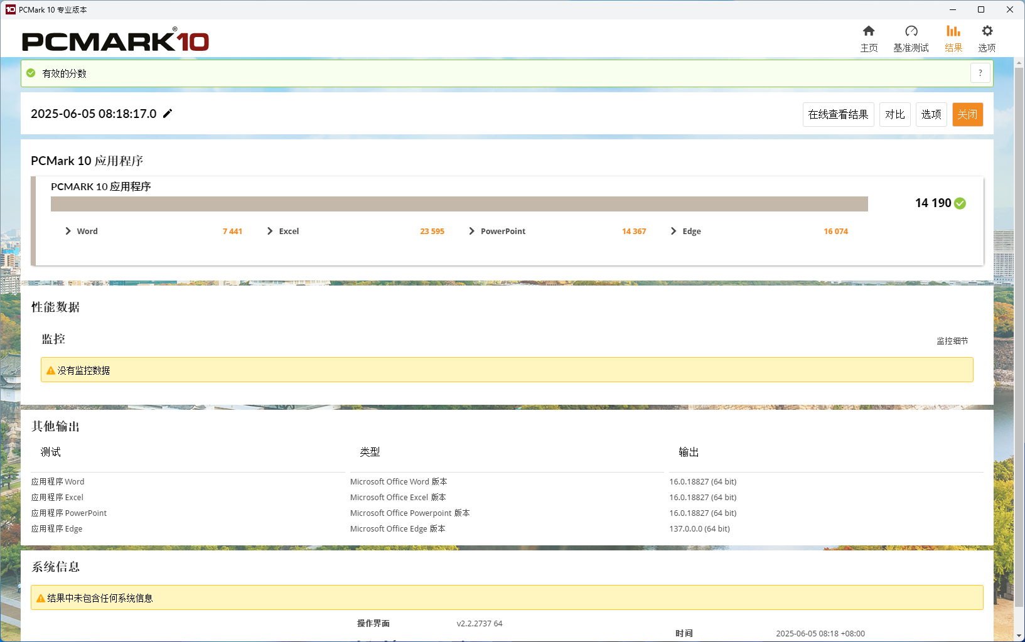
Task: Click the 操作界面 version v2.2.2737 64
Action: tap(480, 623)
